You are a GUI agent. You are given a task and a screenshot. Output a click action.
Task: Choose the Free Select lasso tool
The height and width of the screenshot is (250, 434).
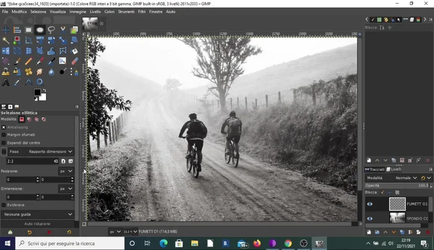pos(51,30)
